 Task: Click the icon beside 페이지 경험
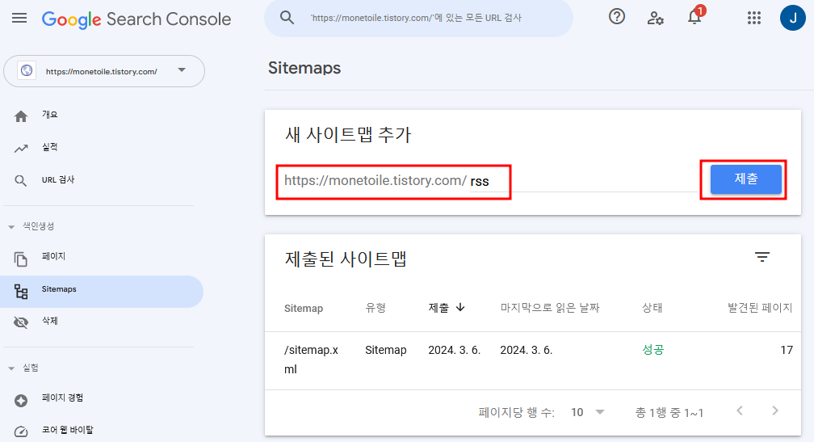pyautogui.click(x=21, y=401)
